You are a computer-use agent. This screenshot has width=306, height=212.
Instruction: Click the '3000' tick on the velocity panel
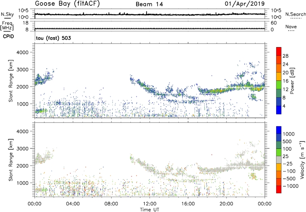(x=23, y=148)
